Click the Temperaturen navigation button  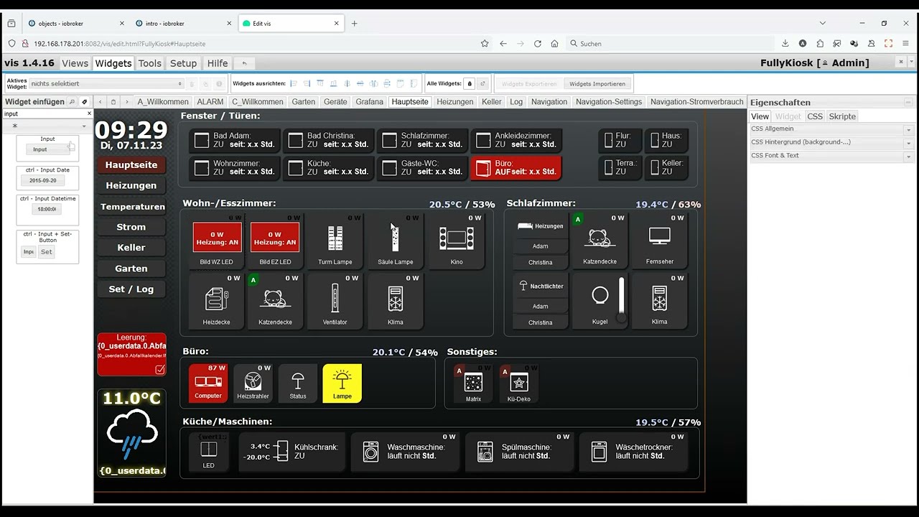tap(133, 206)
